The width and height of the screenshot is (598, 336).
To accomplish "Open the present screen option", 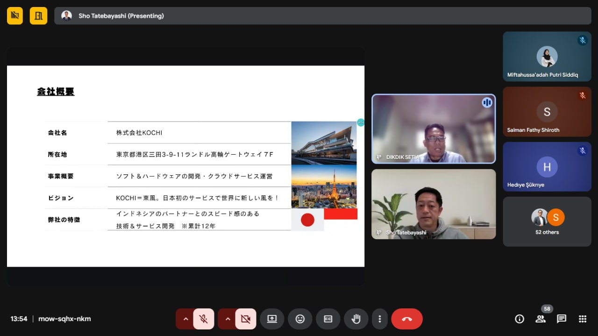I will (272, 319).
